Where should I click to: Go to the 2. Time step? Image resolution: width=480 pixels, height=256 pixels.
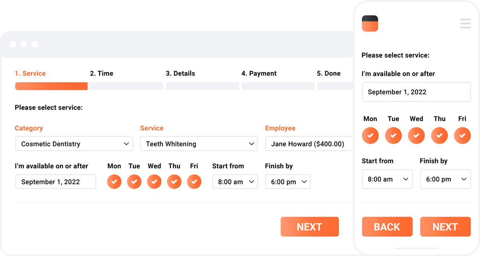[102, 73]
